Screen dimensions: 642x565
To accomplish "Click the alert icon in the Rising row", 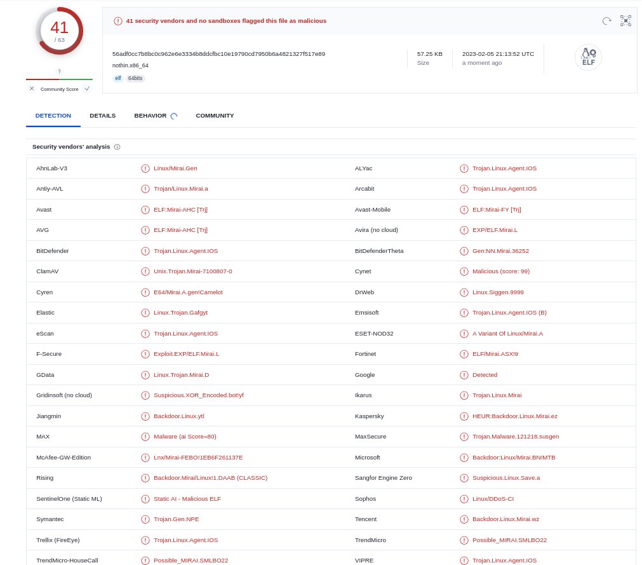I will click(145, 478).
